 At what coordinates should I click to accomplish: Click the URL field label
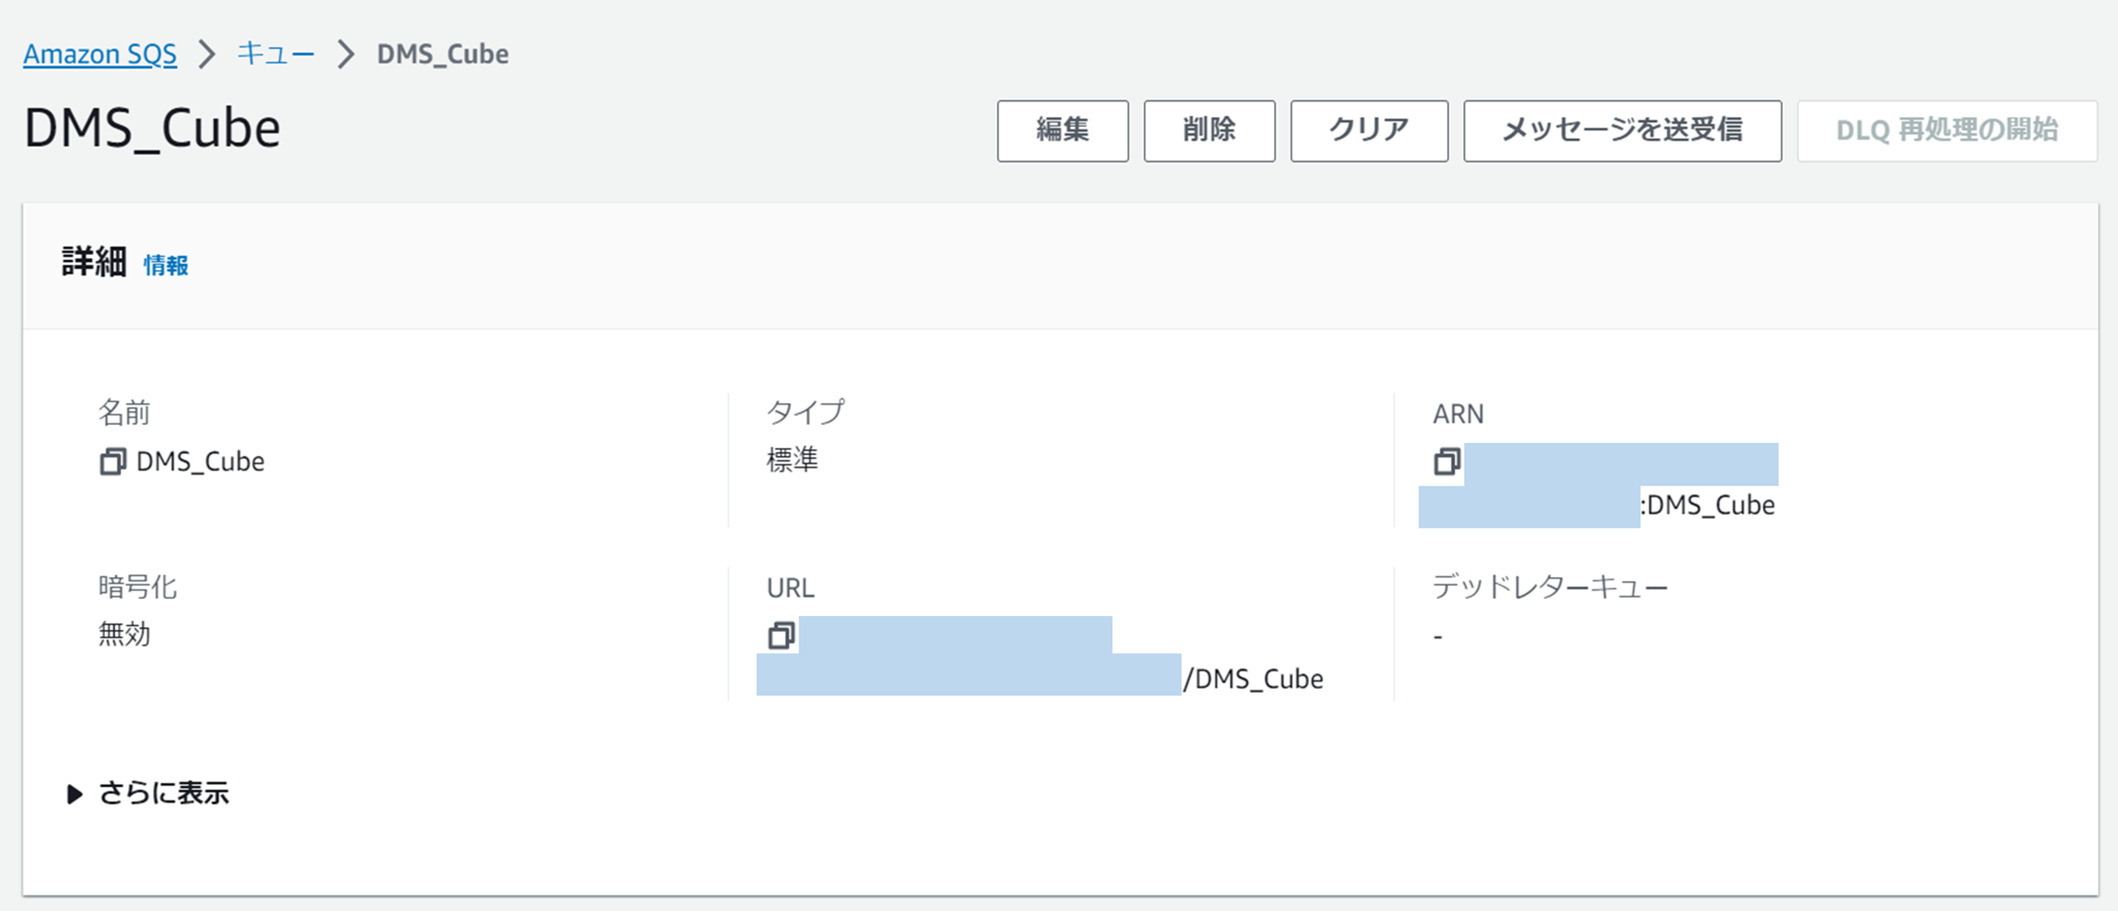click(x=790, y=588)
